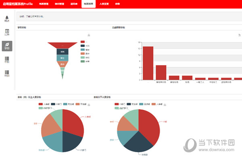Screen dimensions: 242x159
Task: Toggle red legend entry in 本科以下 pie
Action: (x=120, y=104)
